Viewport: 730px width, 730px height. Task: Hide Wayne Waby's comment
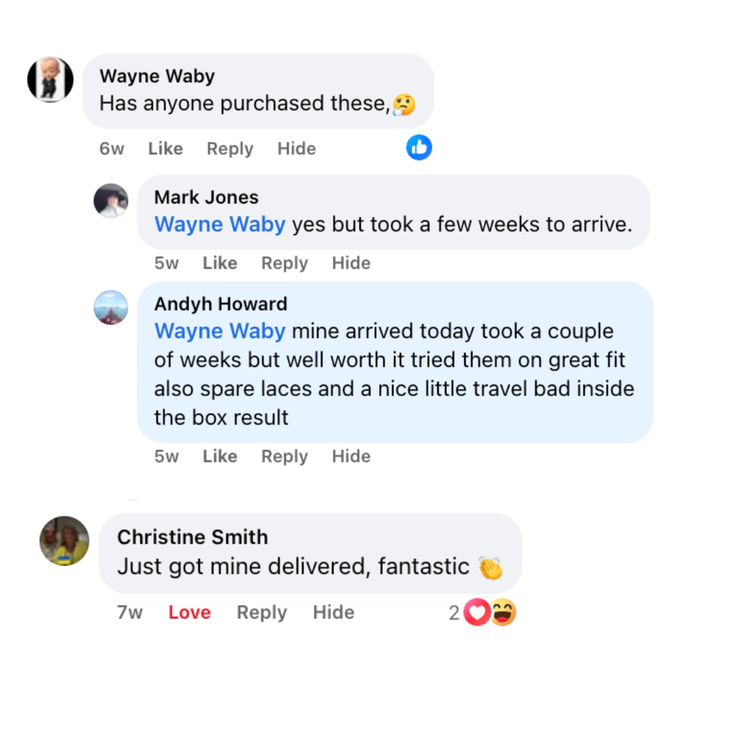(296, 149)
